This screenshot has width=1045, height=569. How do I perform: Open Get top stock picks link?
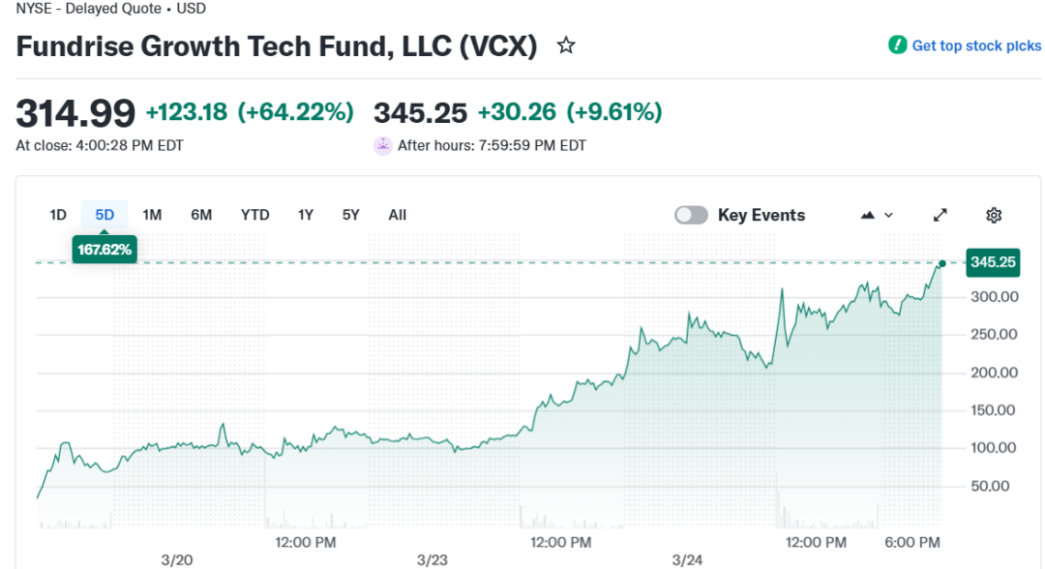click(x=976, y=45)
